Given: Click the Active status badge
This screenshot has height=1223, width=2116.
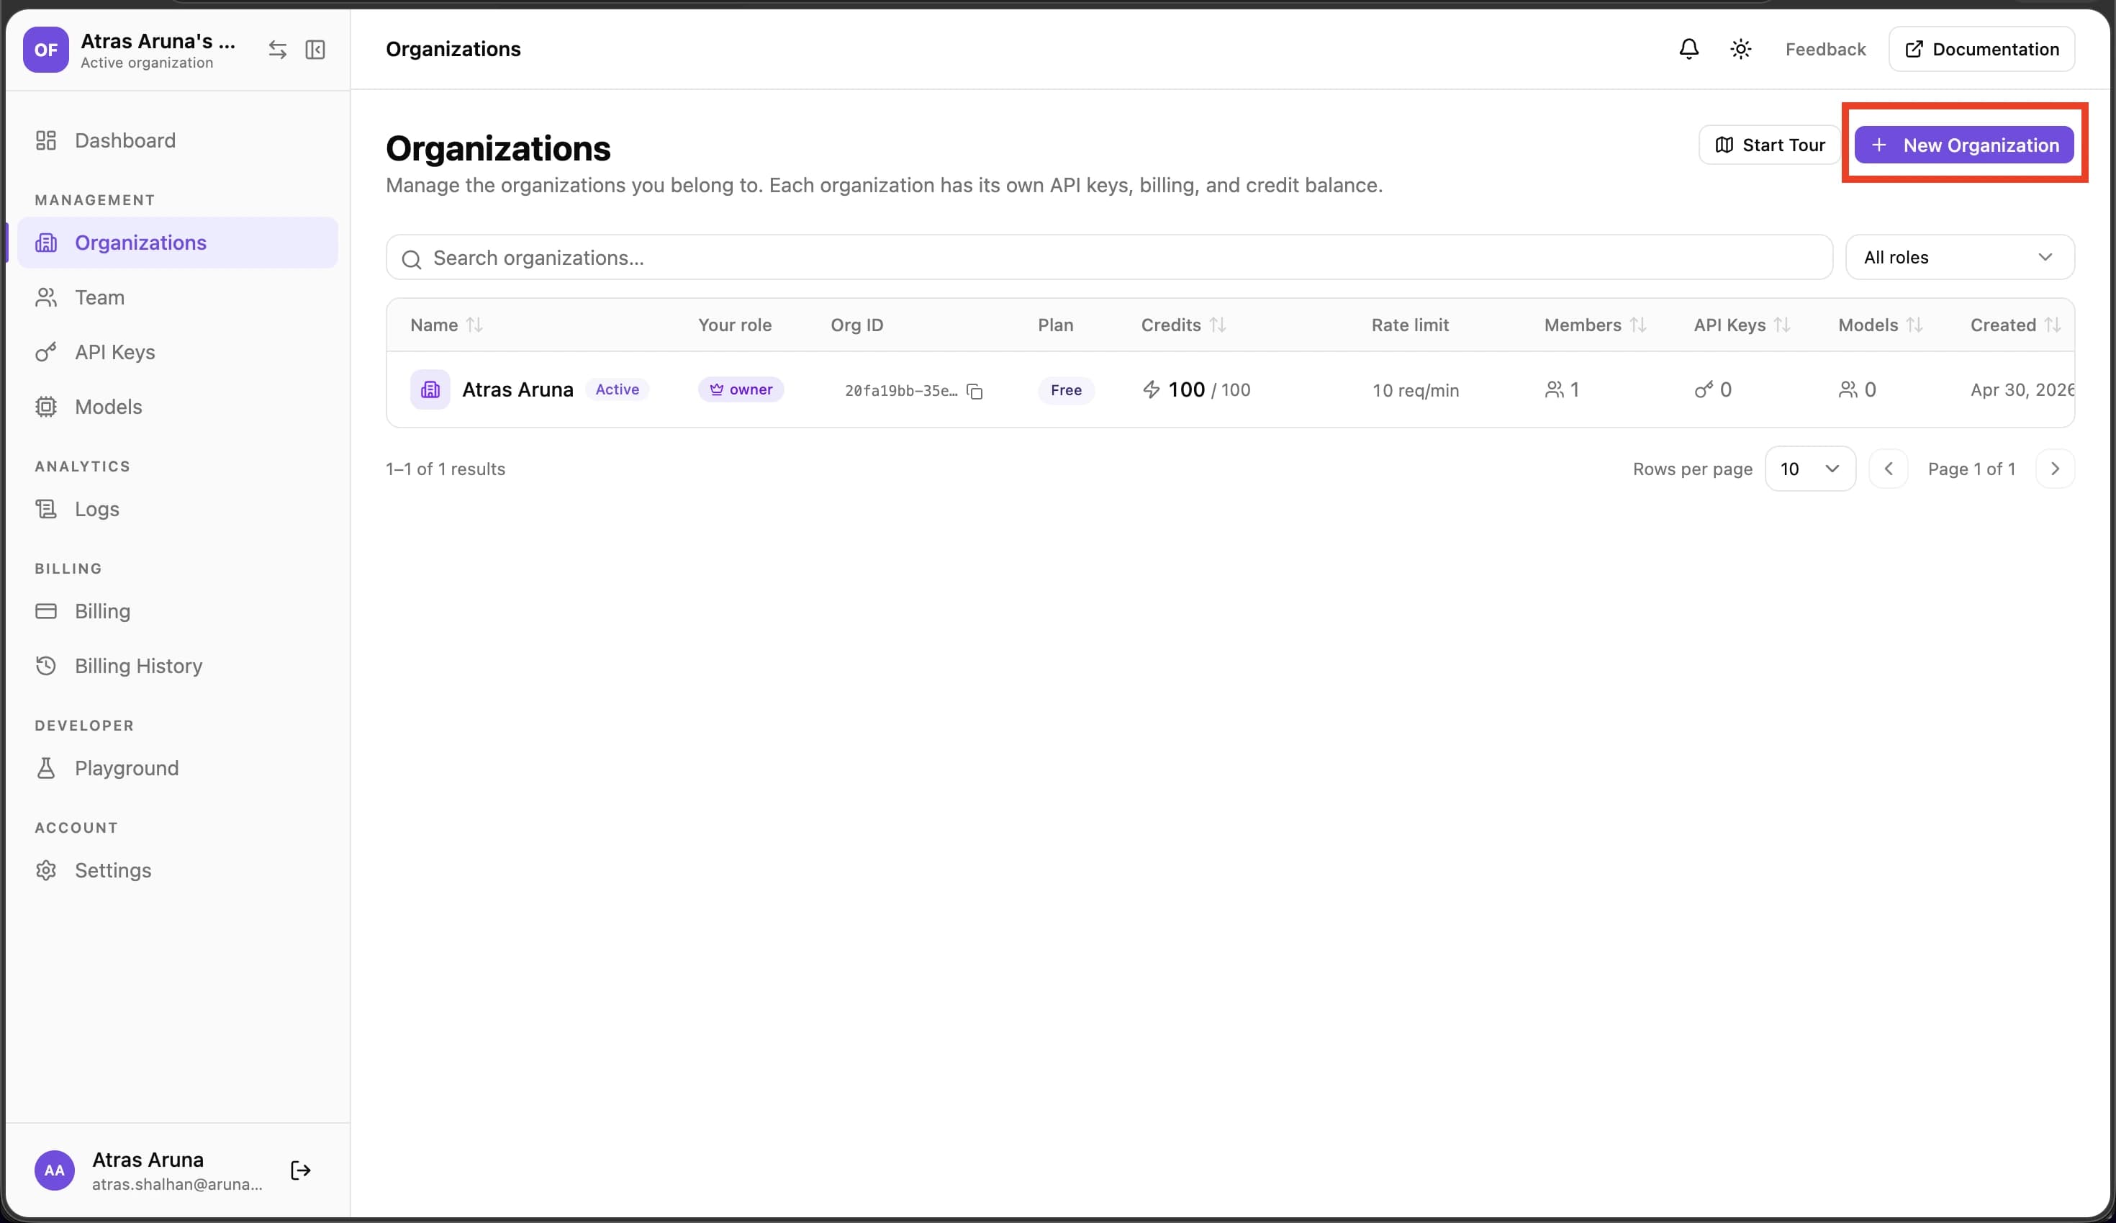Looking at the screenshot, I should (618, 389).
